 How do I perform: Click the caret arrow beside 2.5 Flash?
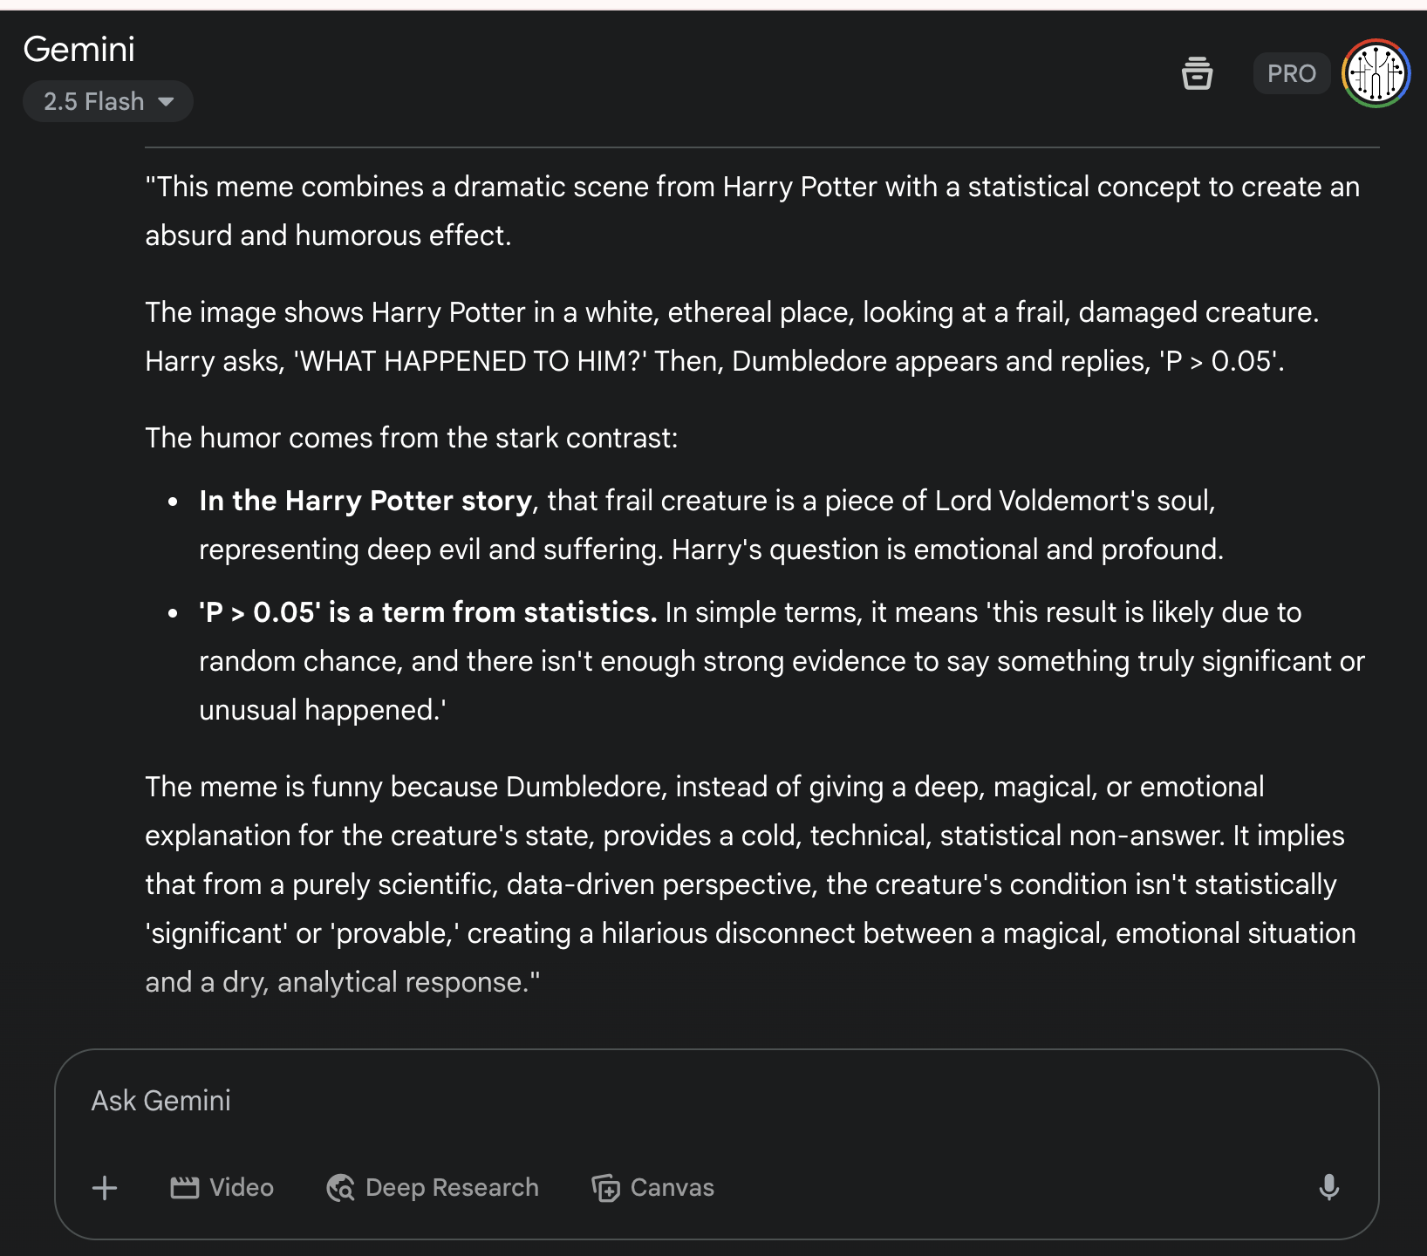(166, 101)
